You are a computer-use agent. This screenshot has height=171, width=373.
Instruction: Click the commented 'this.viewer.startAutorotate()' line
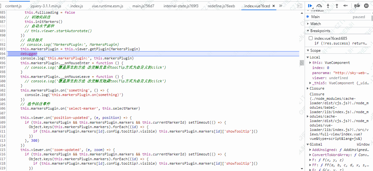pos(58,31)
